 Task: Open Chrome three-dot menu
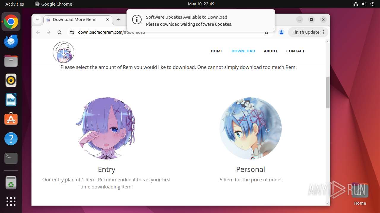(x=324, y=32)
